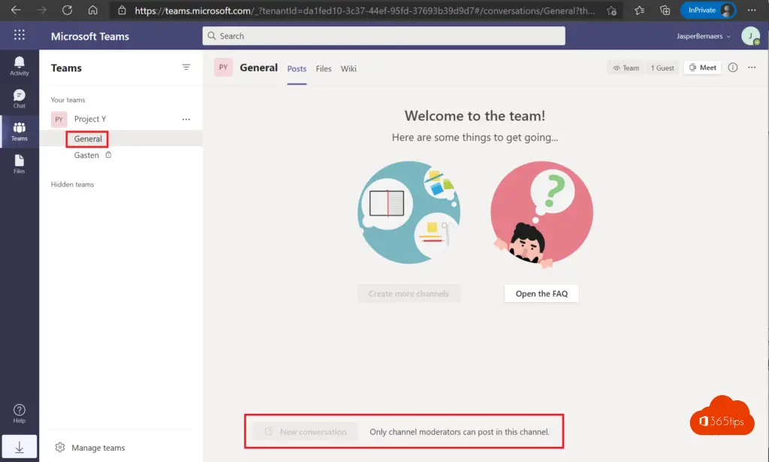This screenshot has height=462, width=769.
Task: Click the user profile avatar
Action: click(749, 35)
